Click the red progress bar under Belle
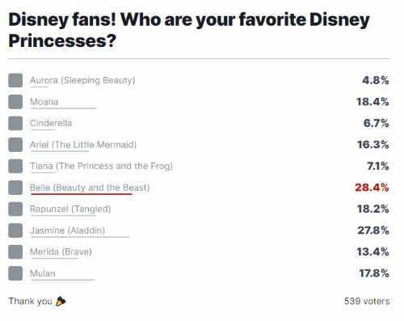 pyautogui.click(x=82, y=194)
